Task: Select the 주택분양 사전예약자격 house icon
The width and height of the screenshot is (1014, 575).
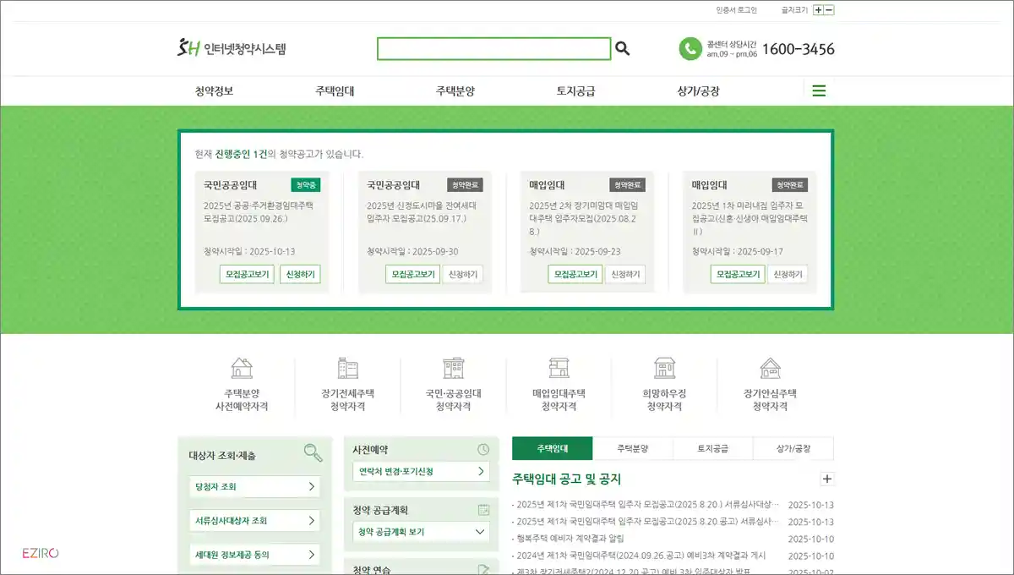Action: [241, 370]
